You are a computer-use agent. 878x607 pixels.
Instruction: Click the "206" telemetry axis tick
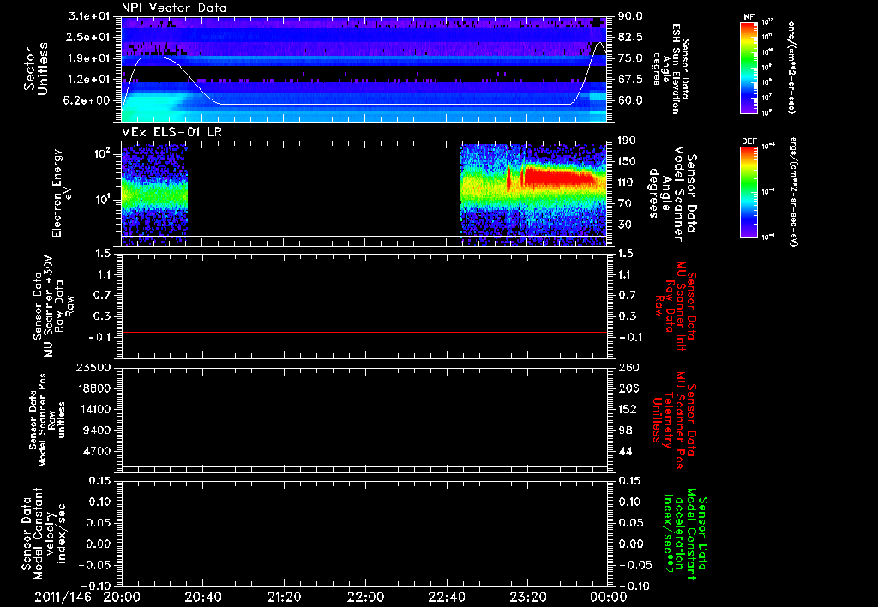(627, 388)
